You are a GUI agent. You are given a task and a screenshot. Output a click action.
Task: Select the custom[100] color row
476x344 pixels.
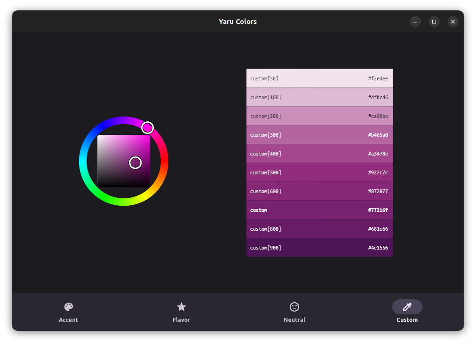(x=320, y=97)
